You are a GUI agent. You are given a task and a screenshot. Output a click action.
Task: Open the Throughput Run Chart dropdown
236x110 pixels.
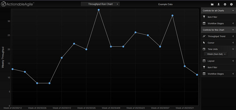coord(100,4)
